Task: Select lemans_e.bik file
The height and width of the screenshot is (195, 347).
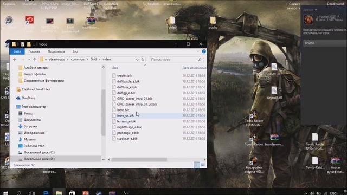Action: 126,121
